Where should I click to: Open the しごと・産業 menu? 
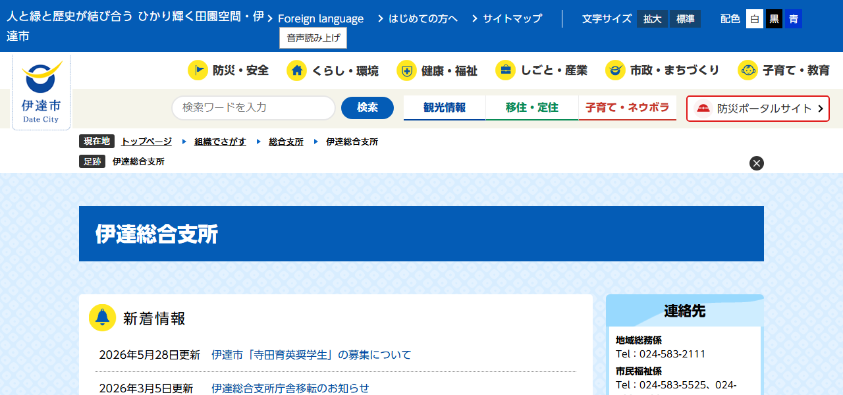pyautogui.click(x=541, y=70)
